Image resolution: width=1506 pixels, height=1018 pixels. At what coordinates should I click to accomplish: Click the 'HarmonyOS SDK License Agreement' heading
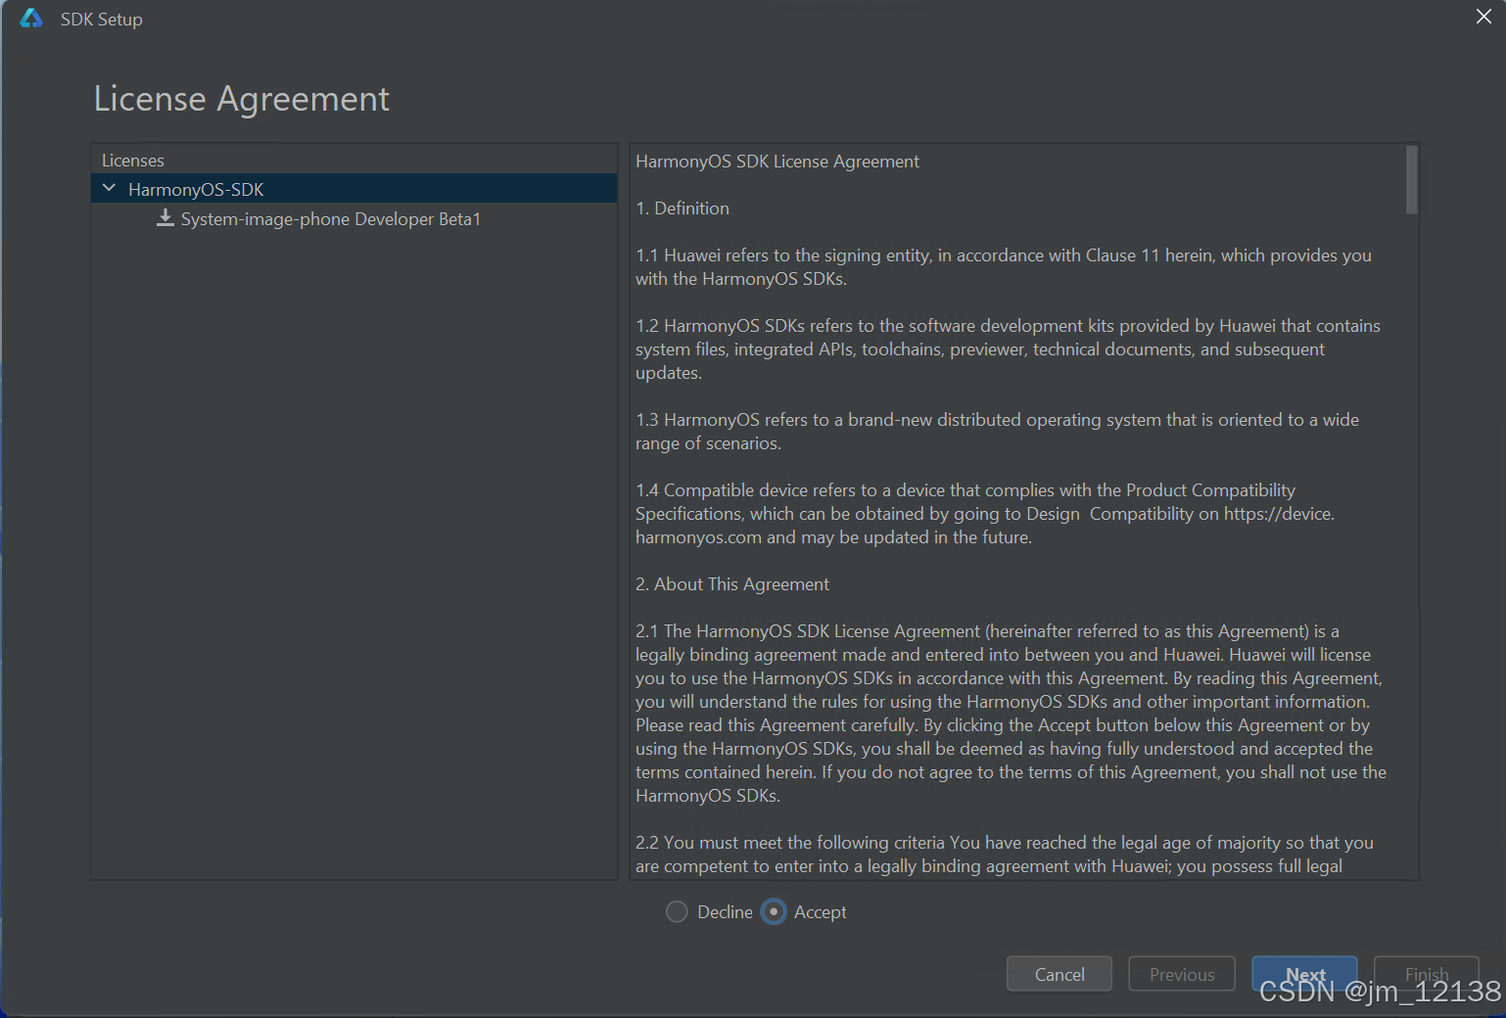tap(777, 162)
